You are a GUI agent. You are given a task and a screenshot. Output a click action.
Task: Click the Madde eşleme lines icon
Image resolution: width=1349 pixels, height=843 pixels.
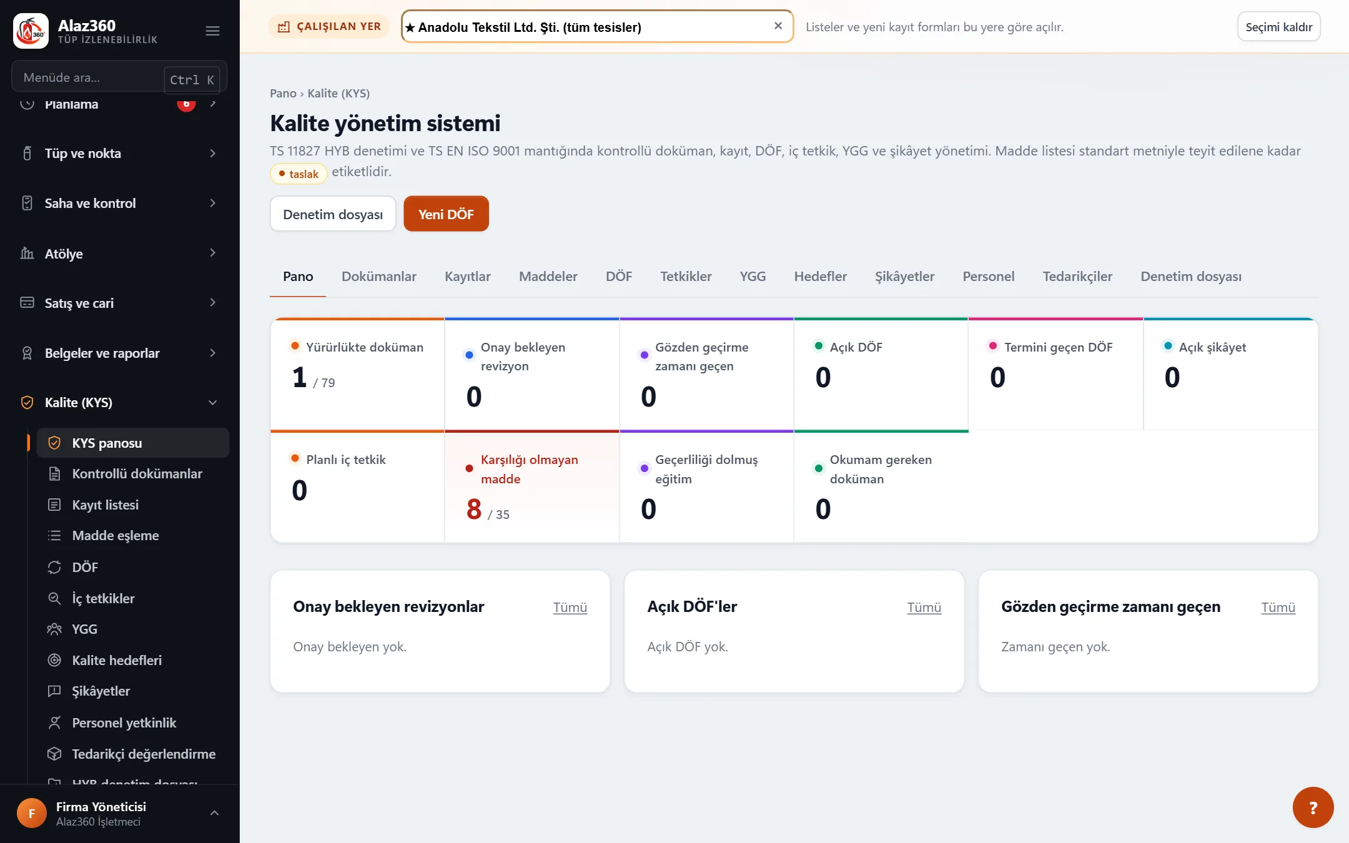click(x=54, y=535)
